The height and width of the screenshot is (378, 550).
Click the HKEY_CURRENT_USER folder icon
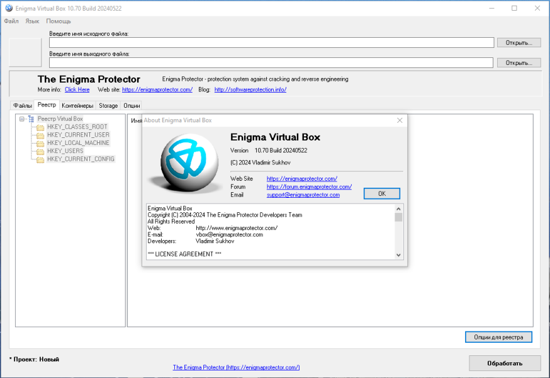[x=40, y=135]
